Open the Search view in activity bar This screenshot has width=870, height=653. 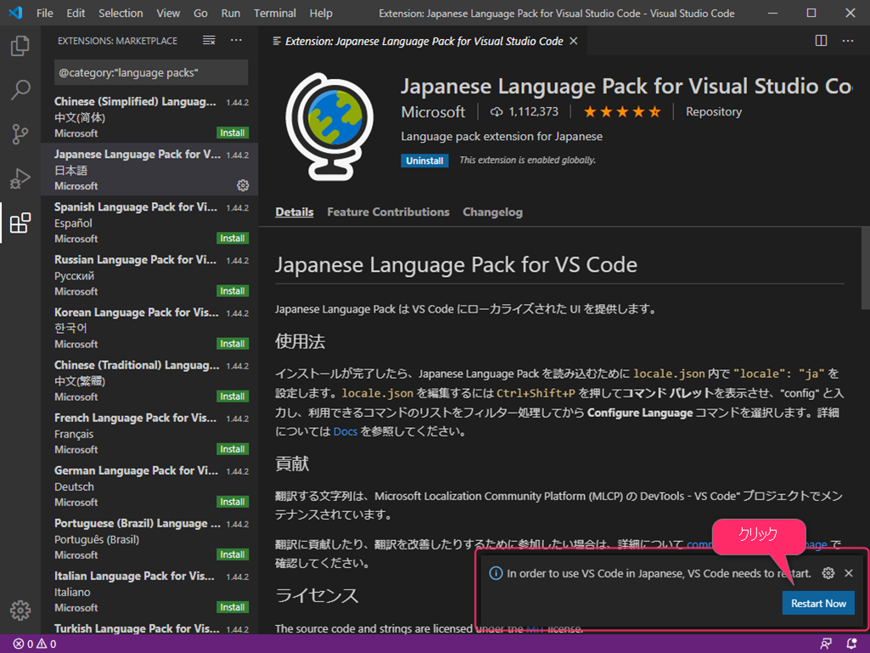20,89
